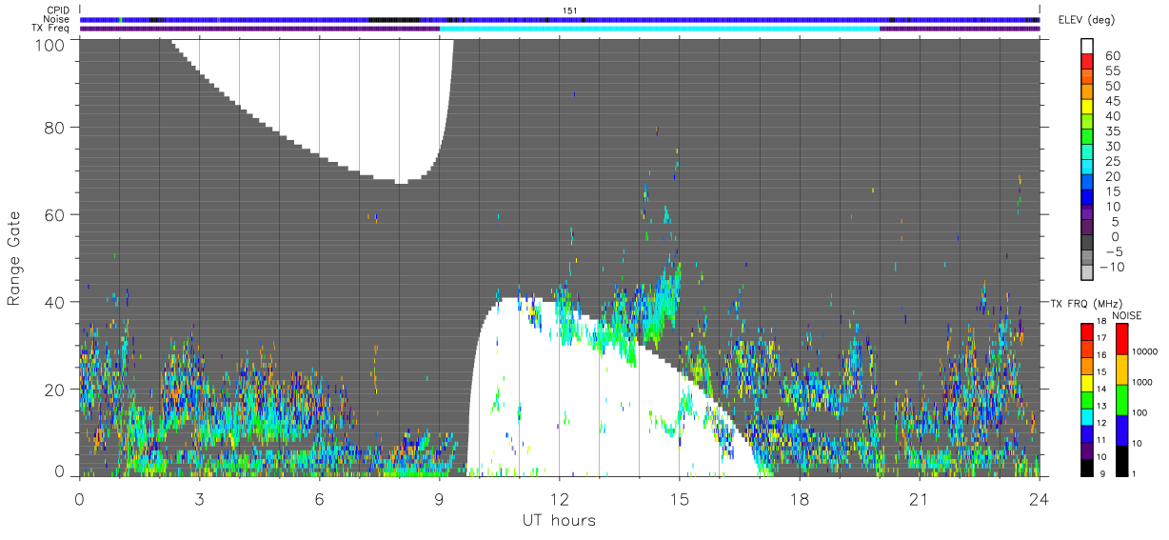The image size is (1169, 540).
Task: Click the y-axis tick label '80'
Action: tap(54, 127)
